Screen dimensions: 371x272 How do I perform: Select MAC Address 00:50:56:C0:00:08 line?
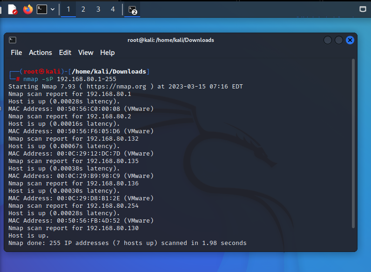pyautogui.click(x=81, y=109)
